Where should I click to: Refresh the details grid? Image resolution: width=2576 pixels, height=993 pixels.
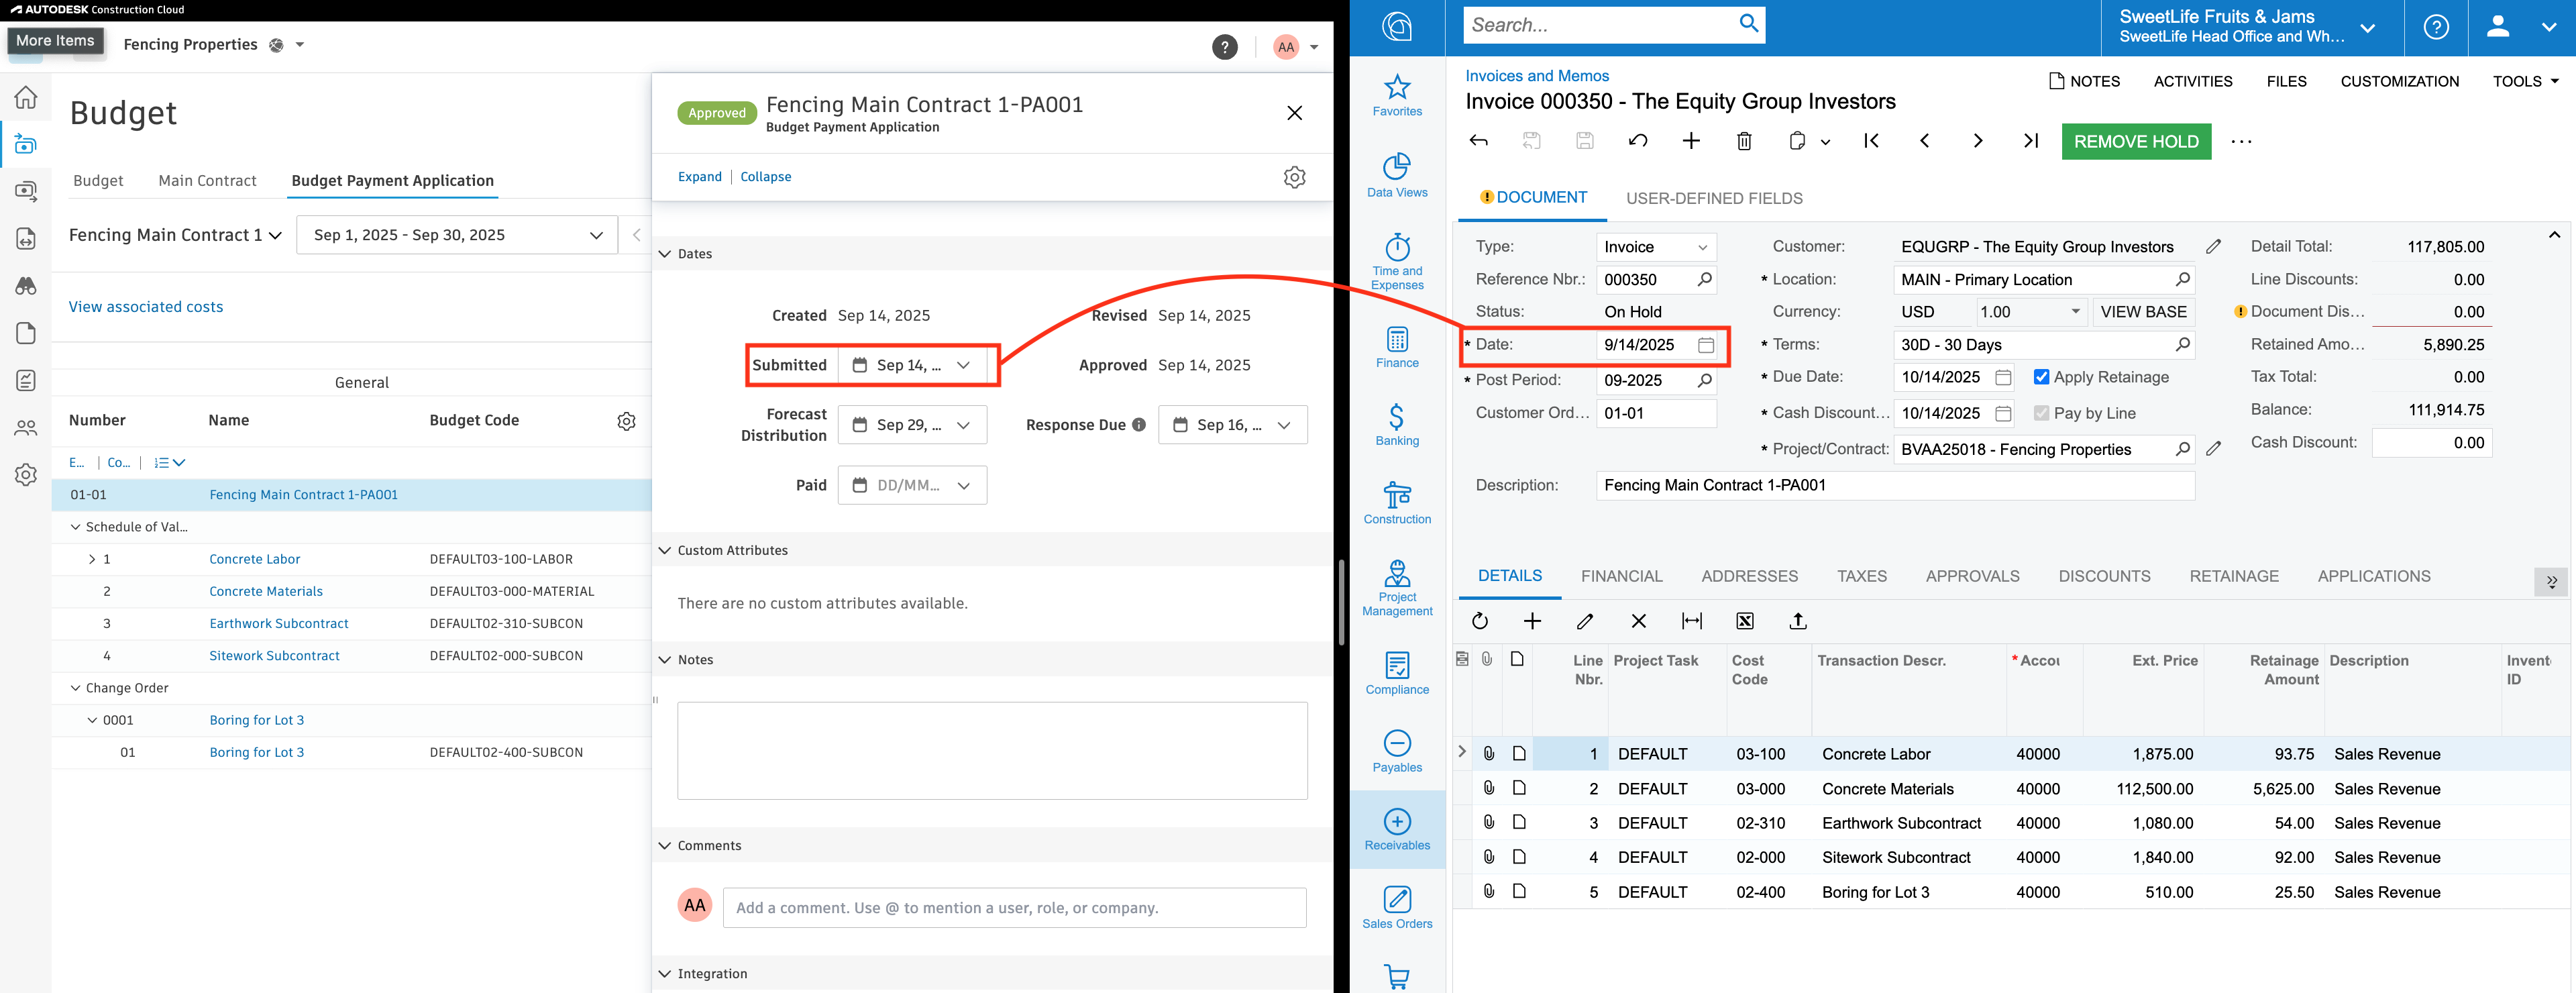pos(1480,621)
